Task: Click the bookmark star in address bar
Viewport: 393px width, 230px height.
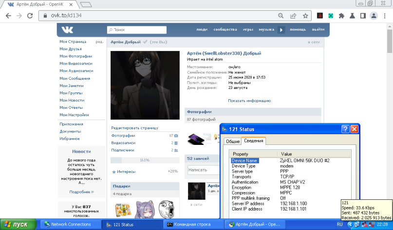Action: tap(305, 16)
